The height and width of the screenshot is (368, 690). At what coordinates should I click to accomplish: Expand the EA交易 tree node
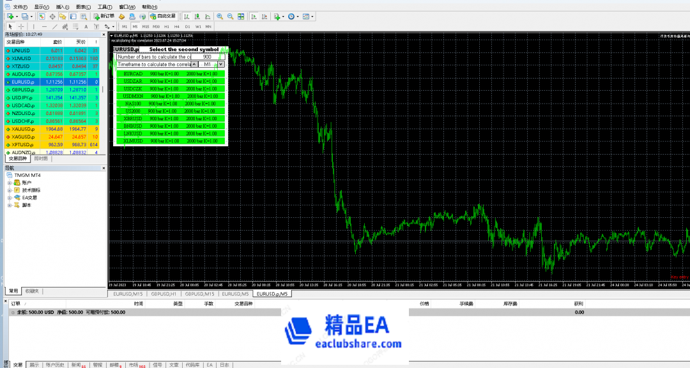coord(10,198)
